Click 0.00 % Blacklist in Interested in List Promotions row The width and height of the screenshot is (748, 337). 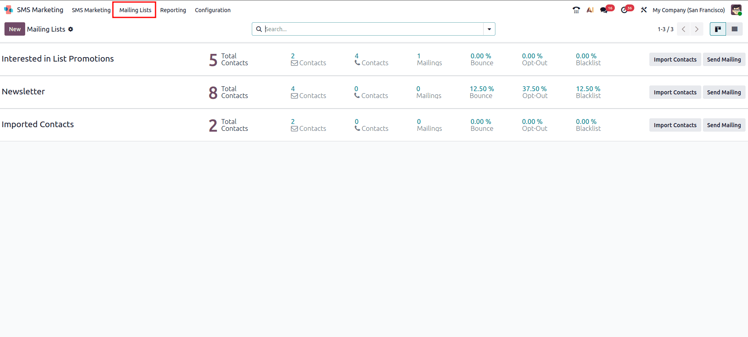pyautogui.click(x=588, y=60)
